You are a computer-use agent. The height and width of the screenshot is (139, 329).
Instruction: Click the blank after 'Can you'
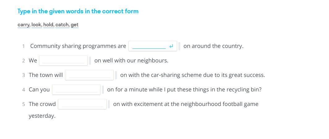pyautogui.click(x=76, y=90)
